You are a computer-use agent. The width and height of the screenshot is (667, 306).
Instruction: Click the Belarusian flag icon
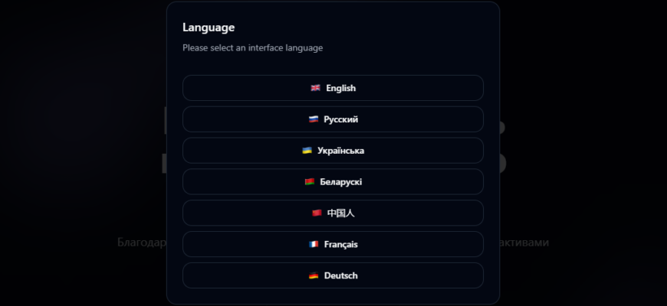[309, 181]
